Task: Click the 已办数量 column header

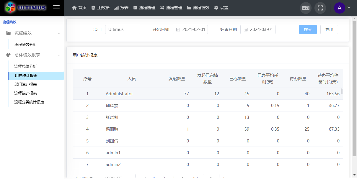Action: pos(238,79)
